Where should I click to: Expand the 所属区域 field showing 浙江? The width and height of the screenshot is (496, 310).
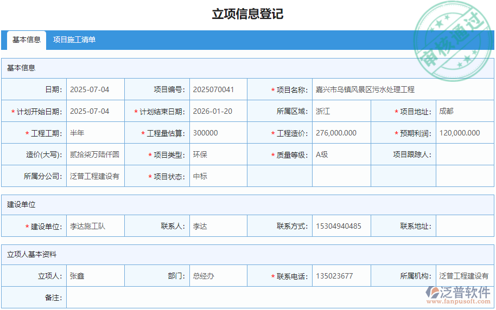[341, 111]
